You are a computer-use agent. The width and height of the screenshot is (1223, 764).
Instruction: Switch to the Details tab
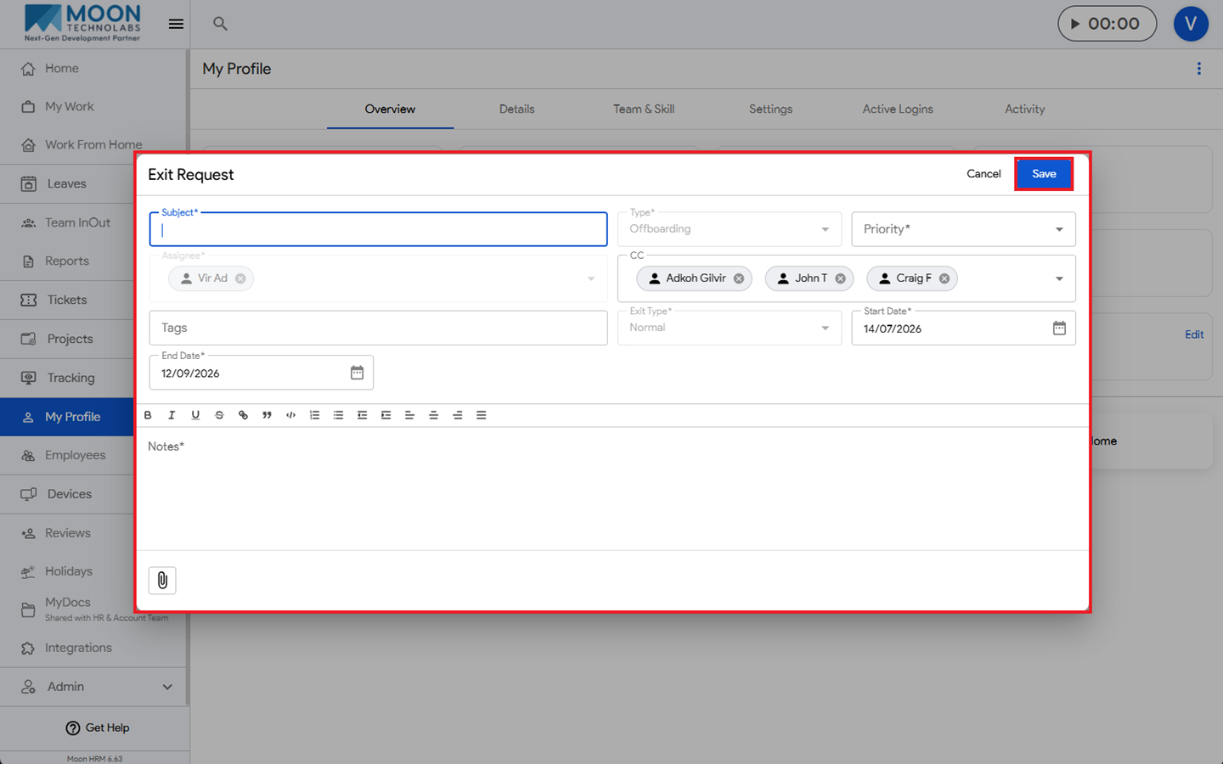point(516,109)
